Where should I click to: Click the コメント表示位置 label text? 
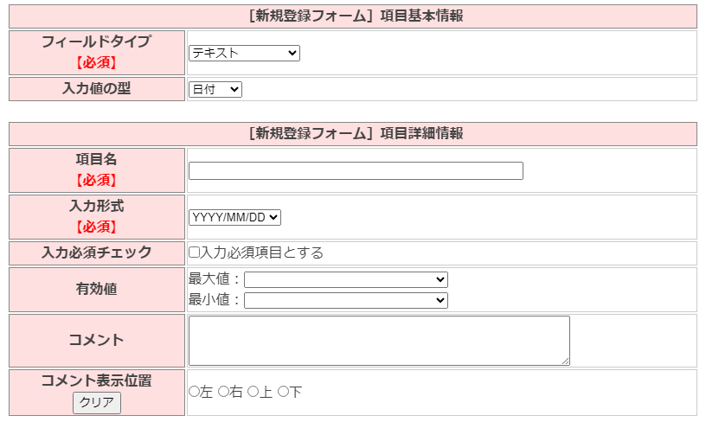tap(96, 380)
